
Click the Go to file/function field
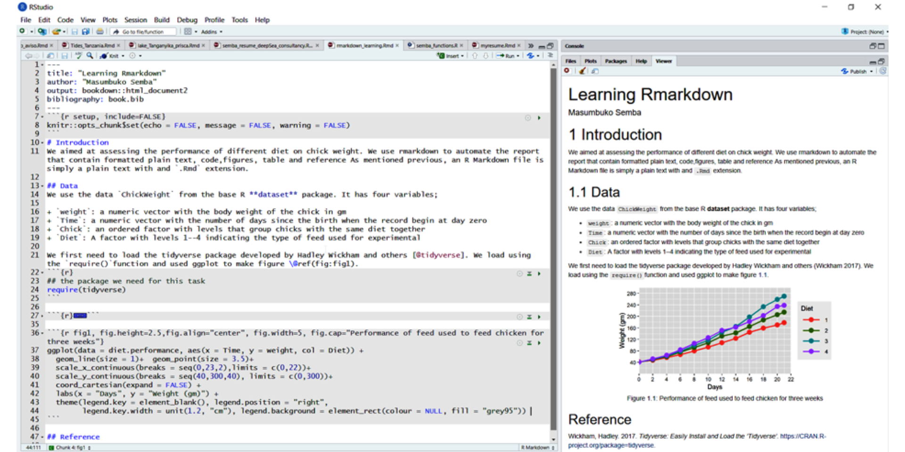click(144, 32)
